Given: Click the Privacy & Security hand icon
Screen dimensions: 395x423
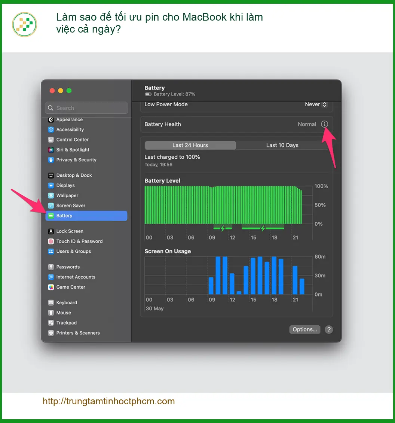Looking at the screenshot, I should pos(51,160).
